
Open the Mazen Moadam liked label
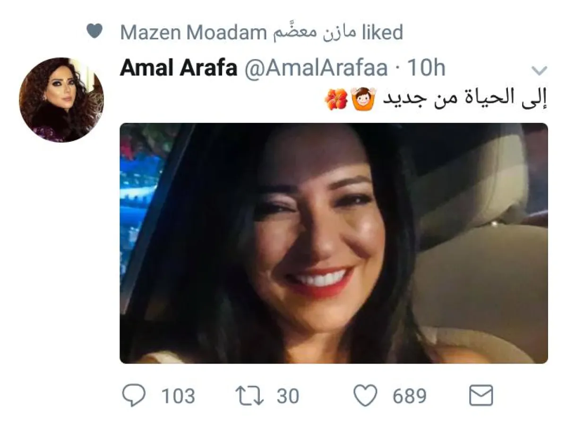click(261, 33)
